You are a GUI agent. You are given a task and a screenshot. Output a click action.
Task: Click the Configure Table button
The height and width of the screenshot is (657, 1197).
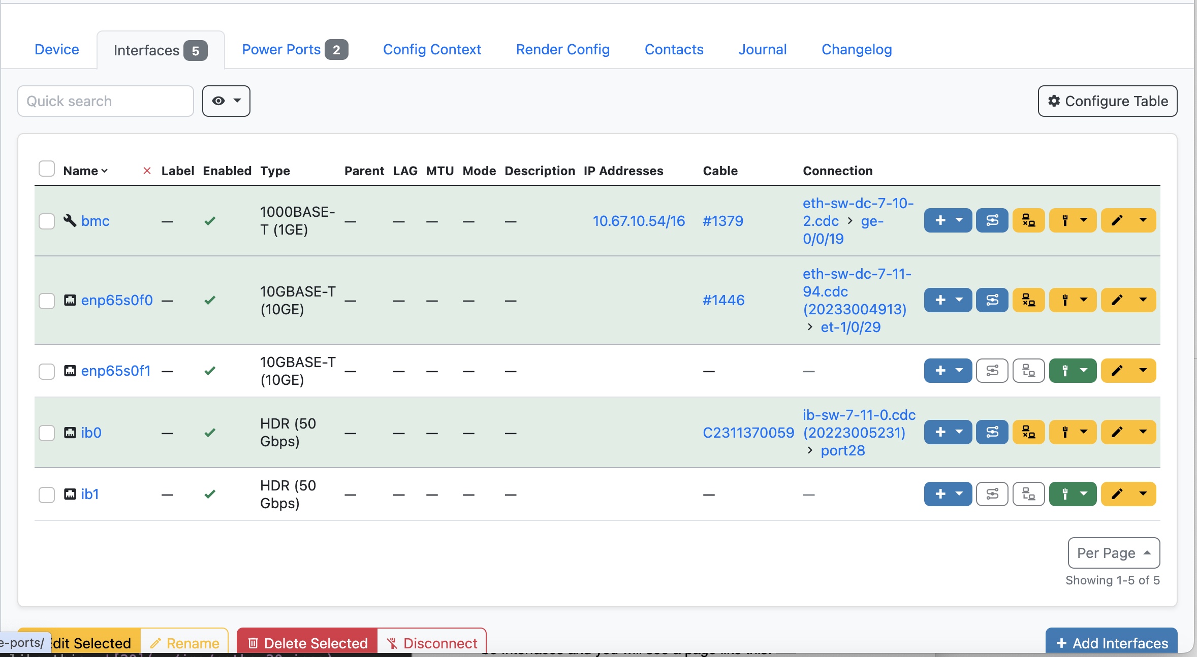click(x=1108, y=101)
